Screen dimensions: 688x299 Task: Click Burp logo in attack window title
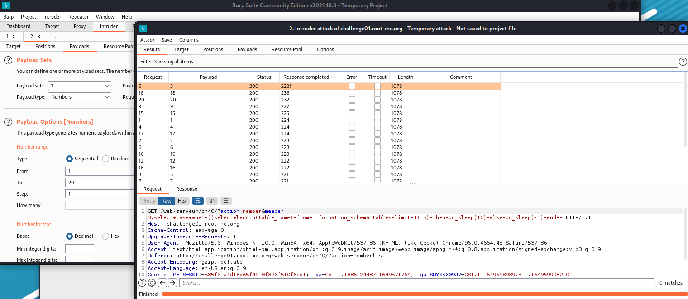tap(143, 29)
